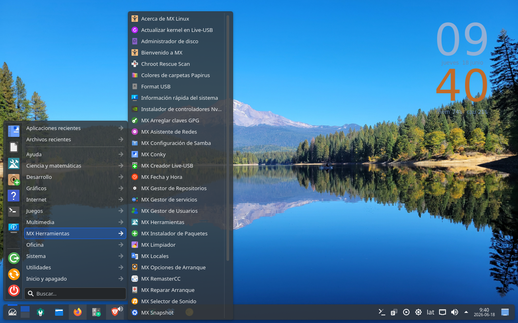This screenshot has height=323, width=518.
Task: Select the Oficina category
Action: (x=75, y=245)
